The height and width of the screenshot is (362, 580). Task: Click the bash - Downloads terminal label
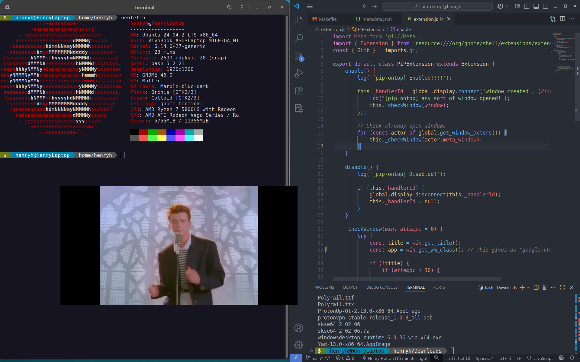pyautogui.click(x=497, y=287)
